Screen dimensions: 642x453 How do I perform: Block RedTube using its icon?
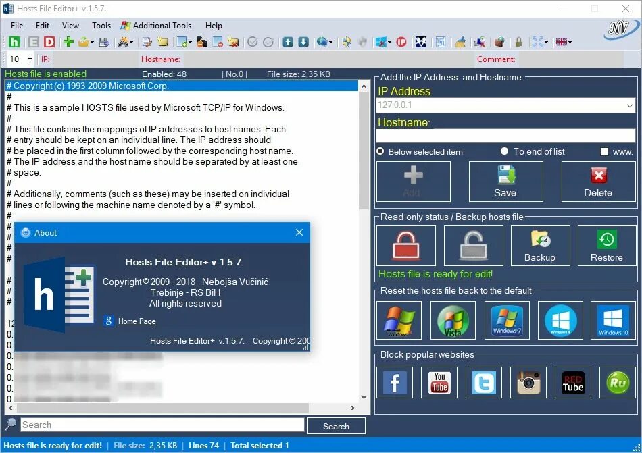(573, 382)
